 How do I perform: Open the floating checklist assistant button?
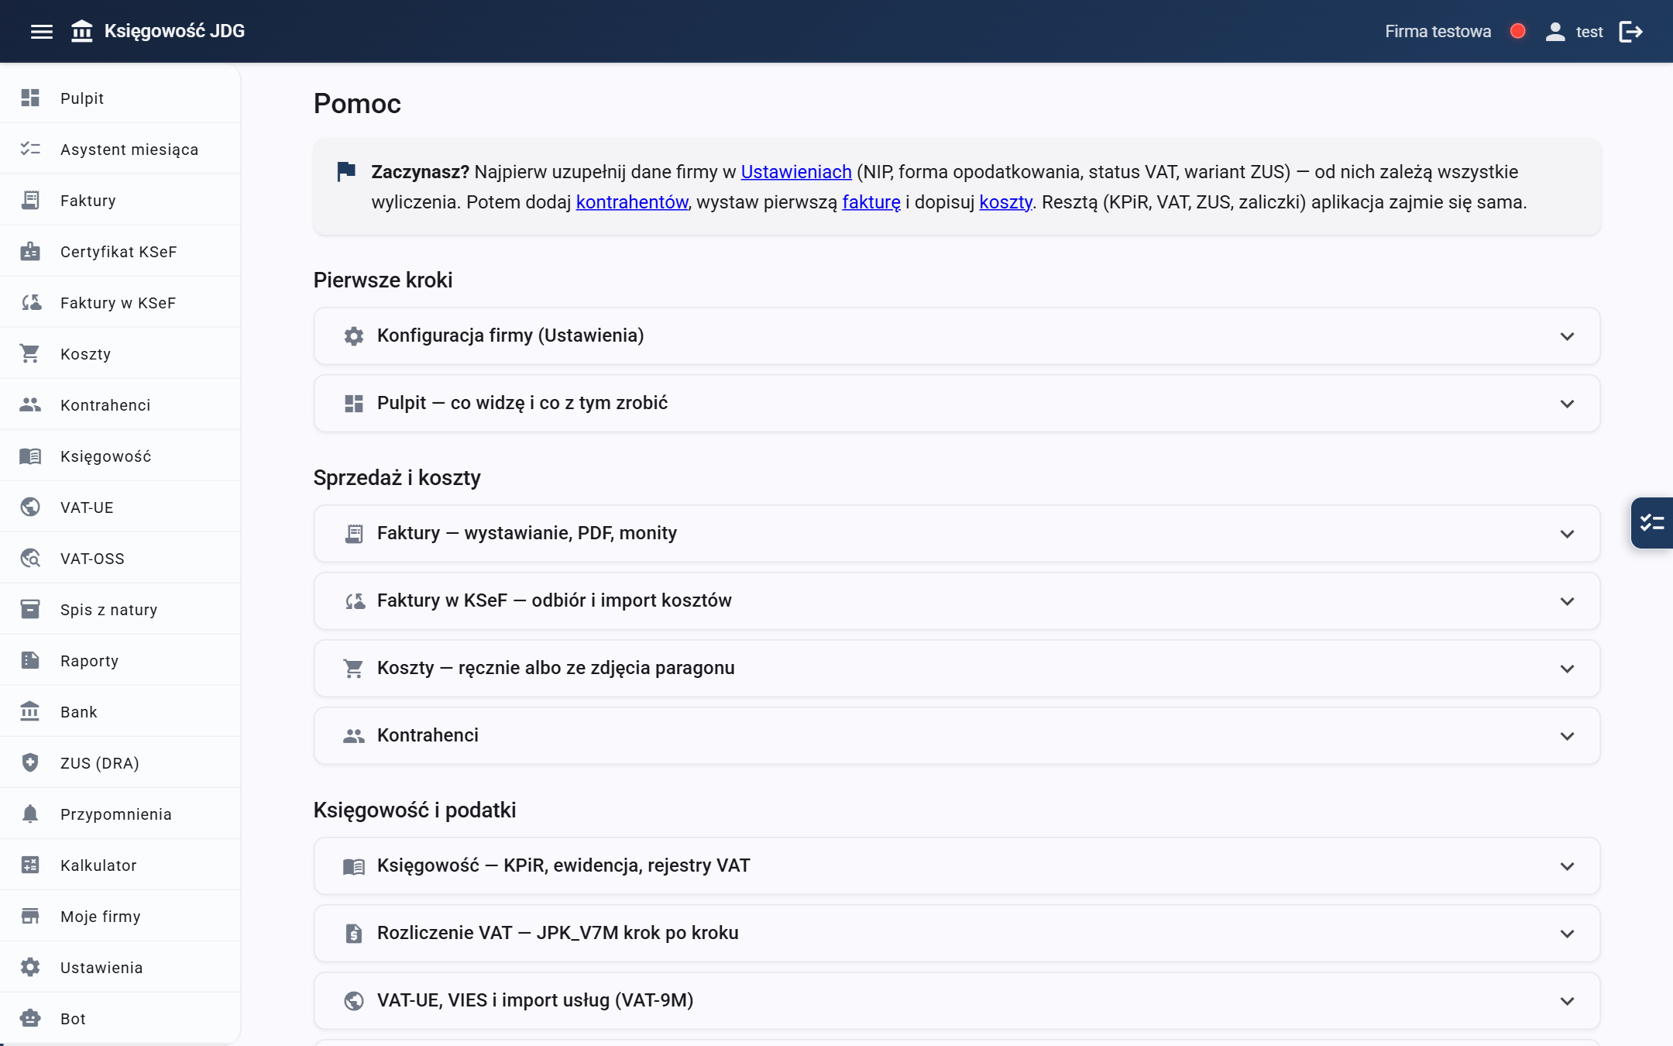(1652, 523)
